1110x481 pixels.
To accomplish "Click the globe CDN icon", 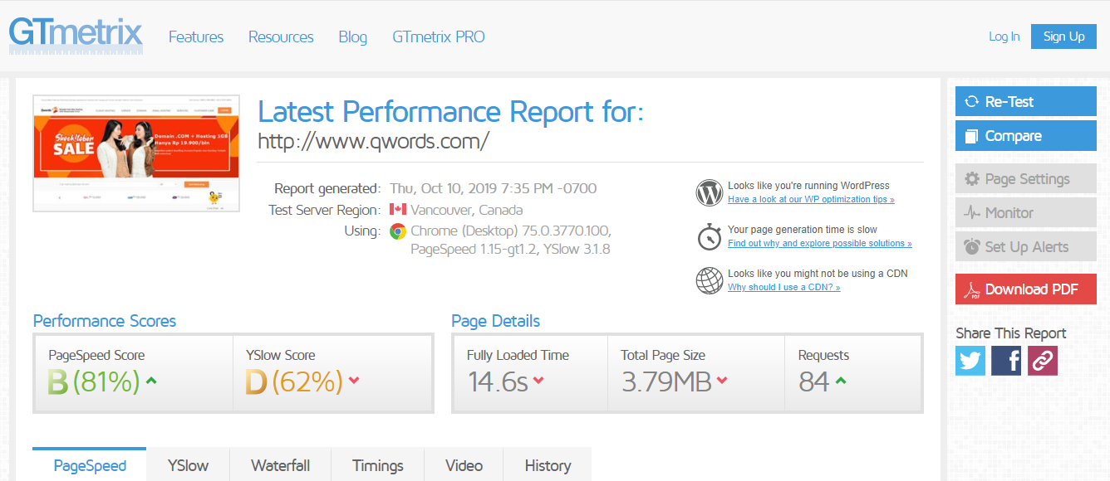I will click(x=709, y=280).
